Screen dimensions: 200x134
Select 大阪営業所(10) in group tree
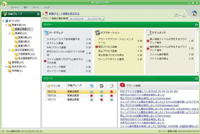click(x=26, y=54)
